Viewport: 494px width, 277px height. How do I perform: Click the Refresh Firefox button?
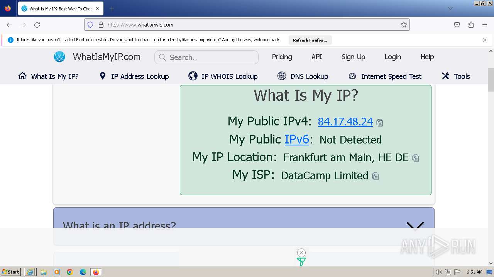pyautogui.click(x=310, y=40)
